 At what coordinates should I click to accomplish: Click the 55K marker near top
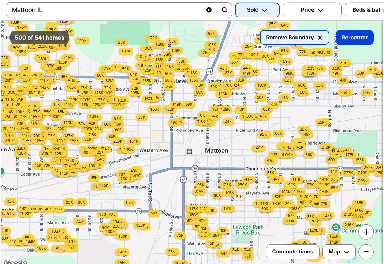pyautogui.click(x=121, y=42)
